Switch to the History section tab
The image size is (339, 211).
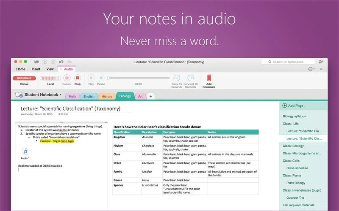pyautogui.click(x=107, y=97)
